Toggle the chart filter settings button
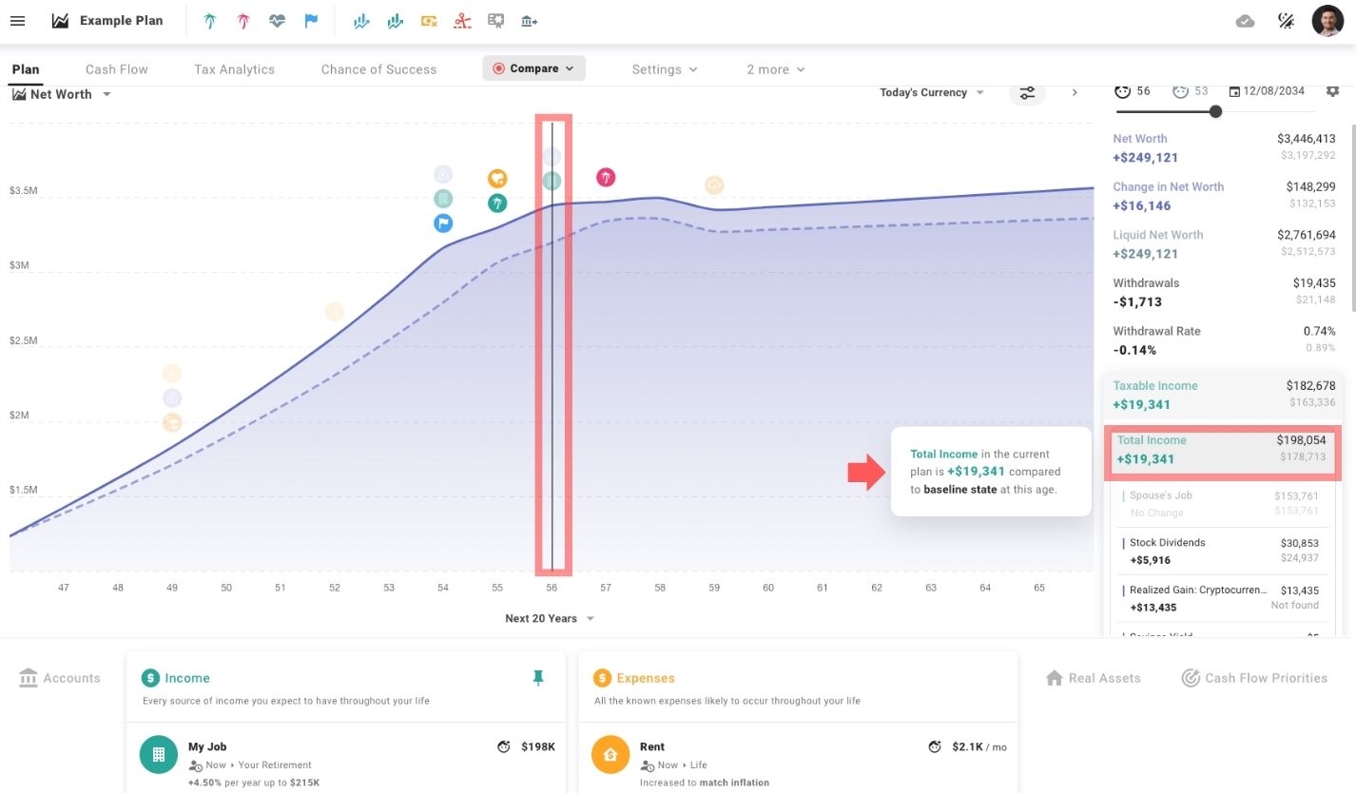 click(1027, 93)
